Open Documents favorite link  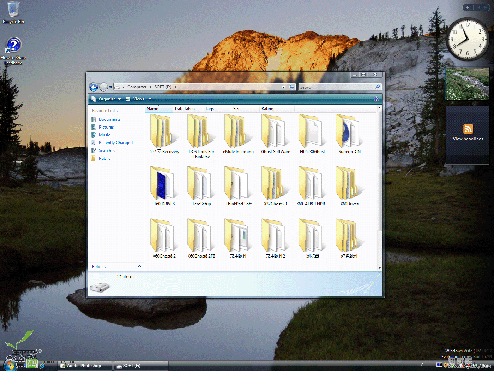(x=109, y=119)
